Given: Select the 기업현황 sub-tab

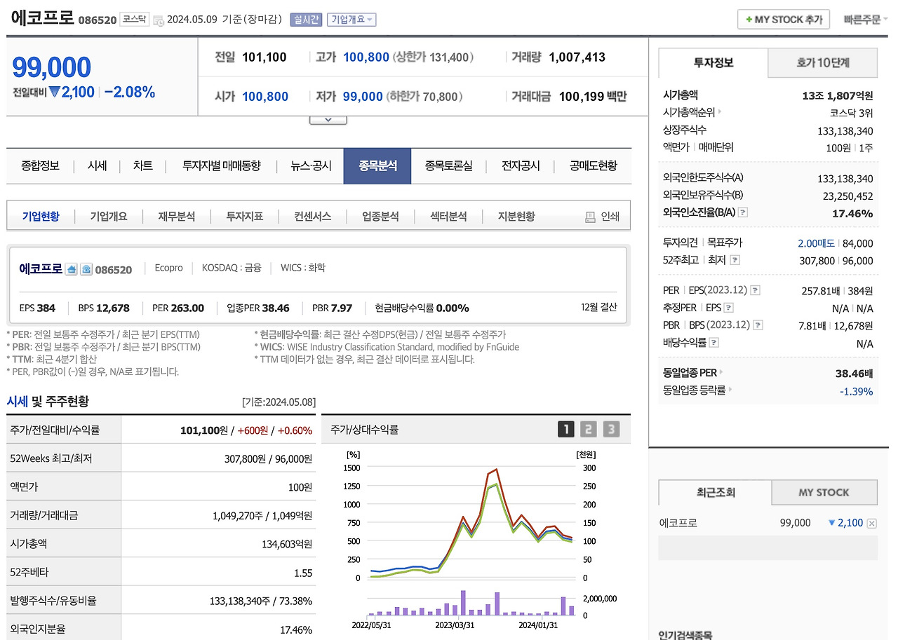Looking at the screenshot, I should 41,217.
